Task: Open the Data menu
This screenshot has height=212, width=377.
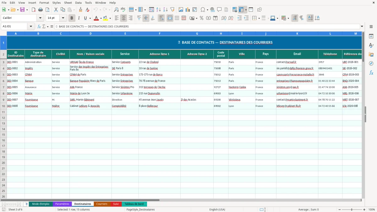Action: coord(78,3)
